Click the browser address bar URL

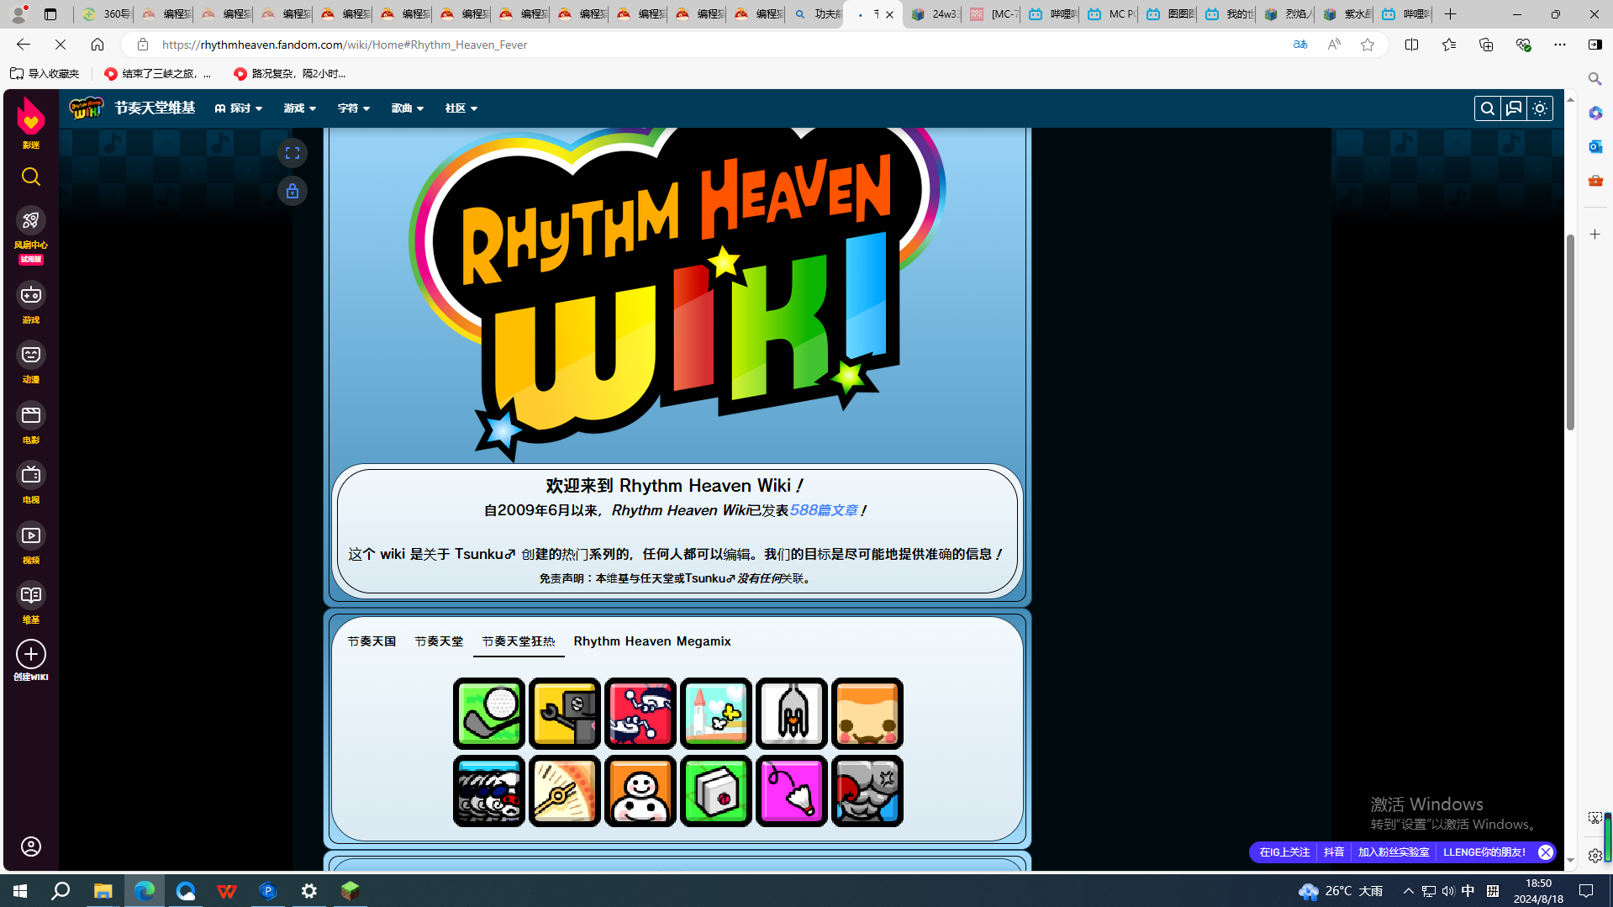345,45
